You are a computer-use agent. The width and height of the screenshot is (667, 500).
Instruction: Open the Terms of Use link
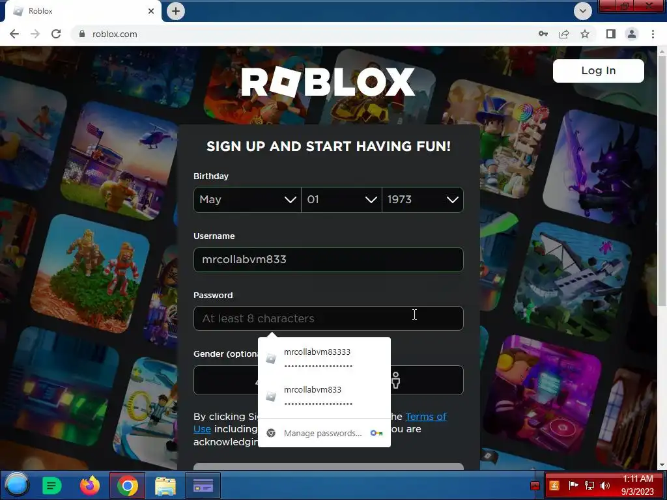(426, 417)
